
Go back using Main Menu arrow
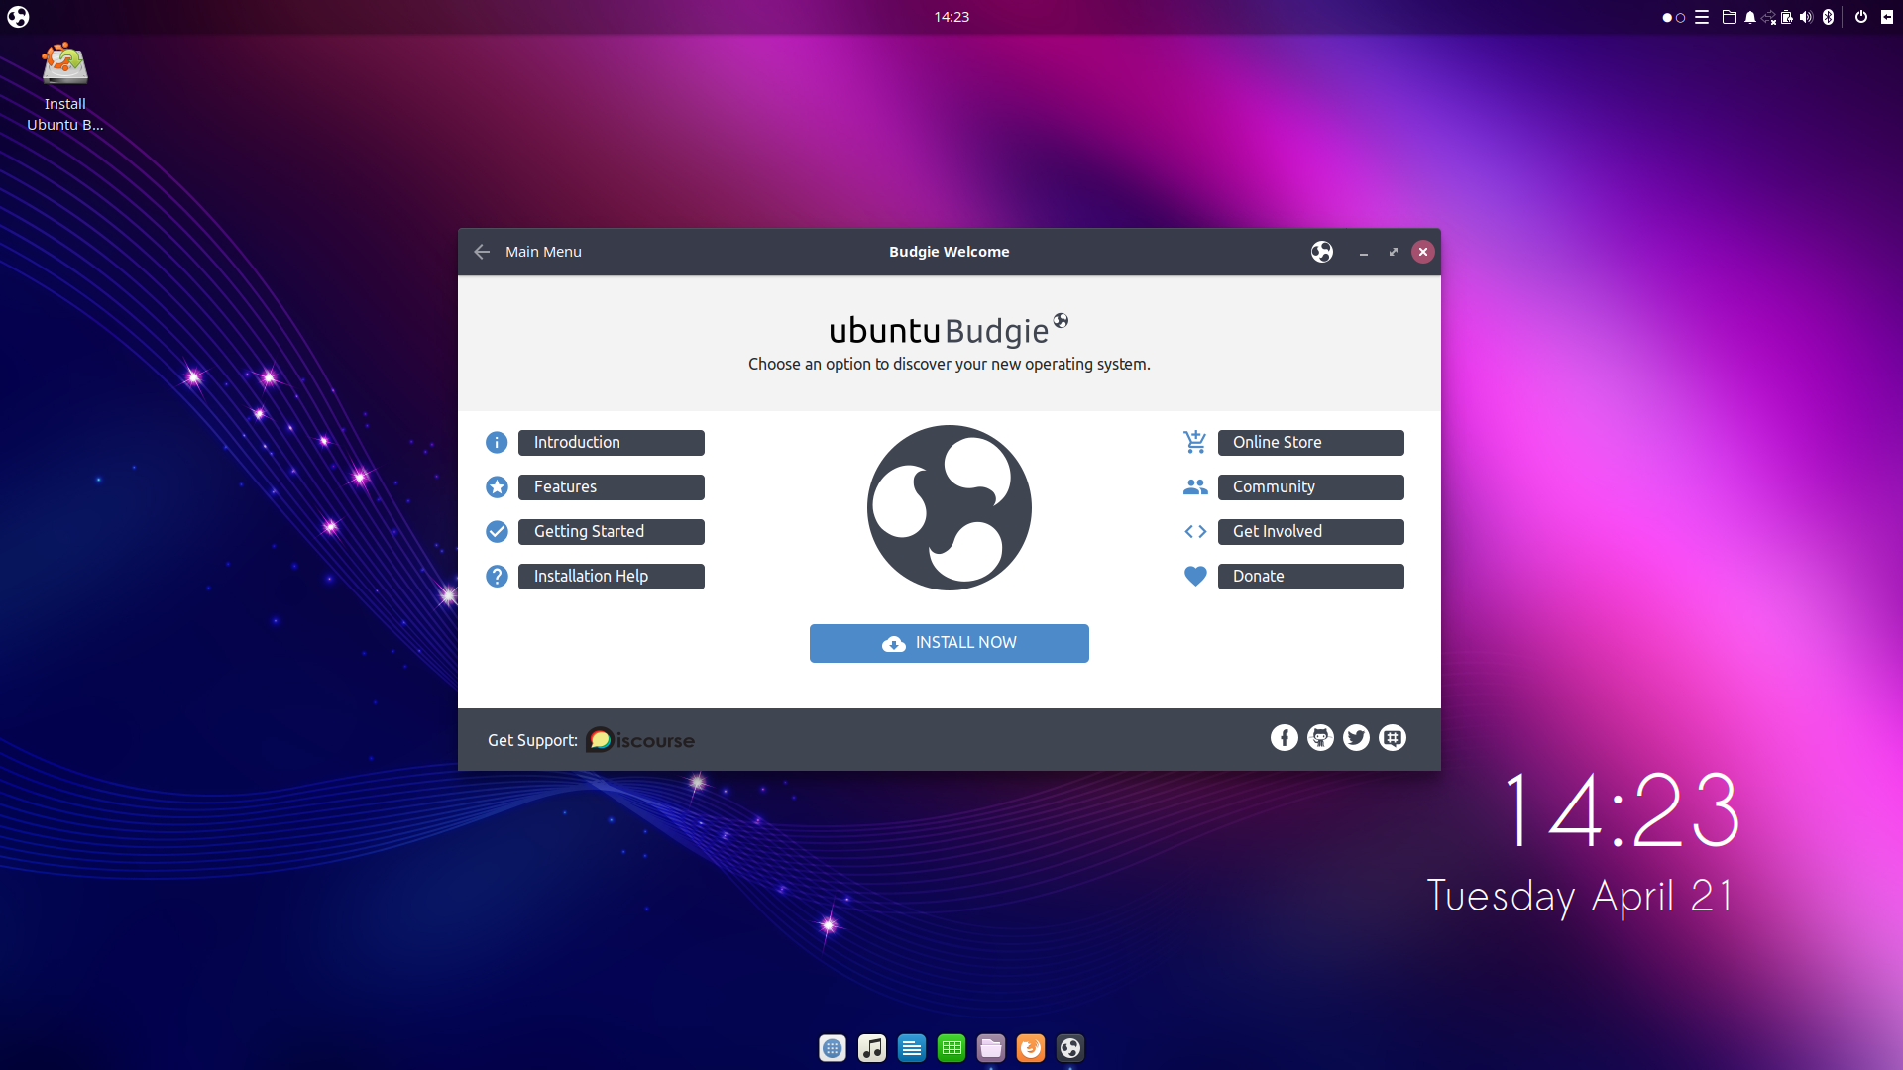pyautogui.click(x=482, y=252)
